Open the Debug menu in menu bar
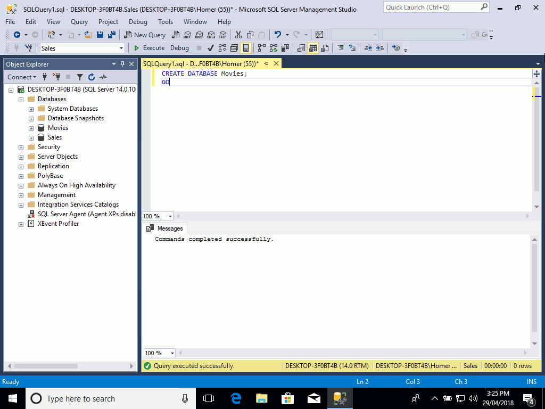 pyautogui.click(x=138, y=21)
